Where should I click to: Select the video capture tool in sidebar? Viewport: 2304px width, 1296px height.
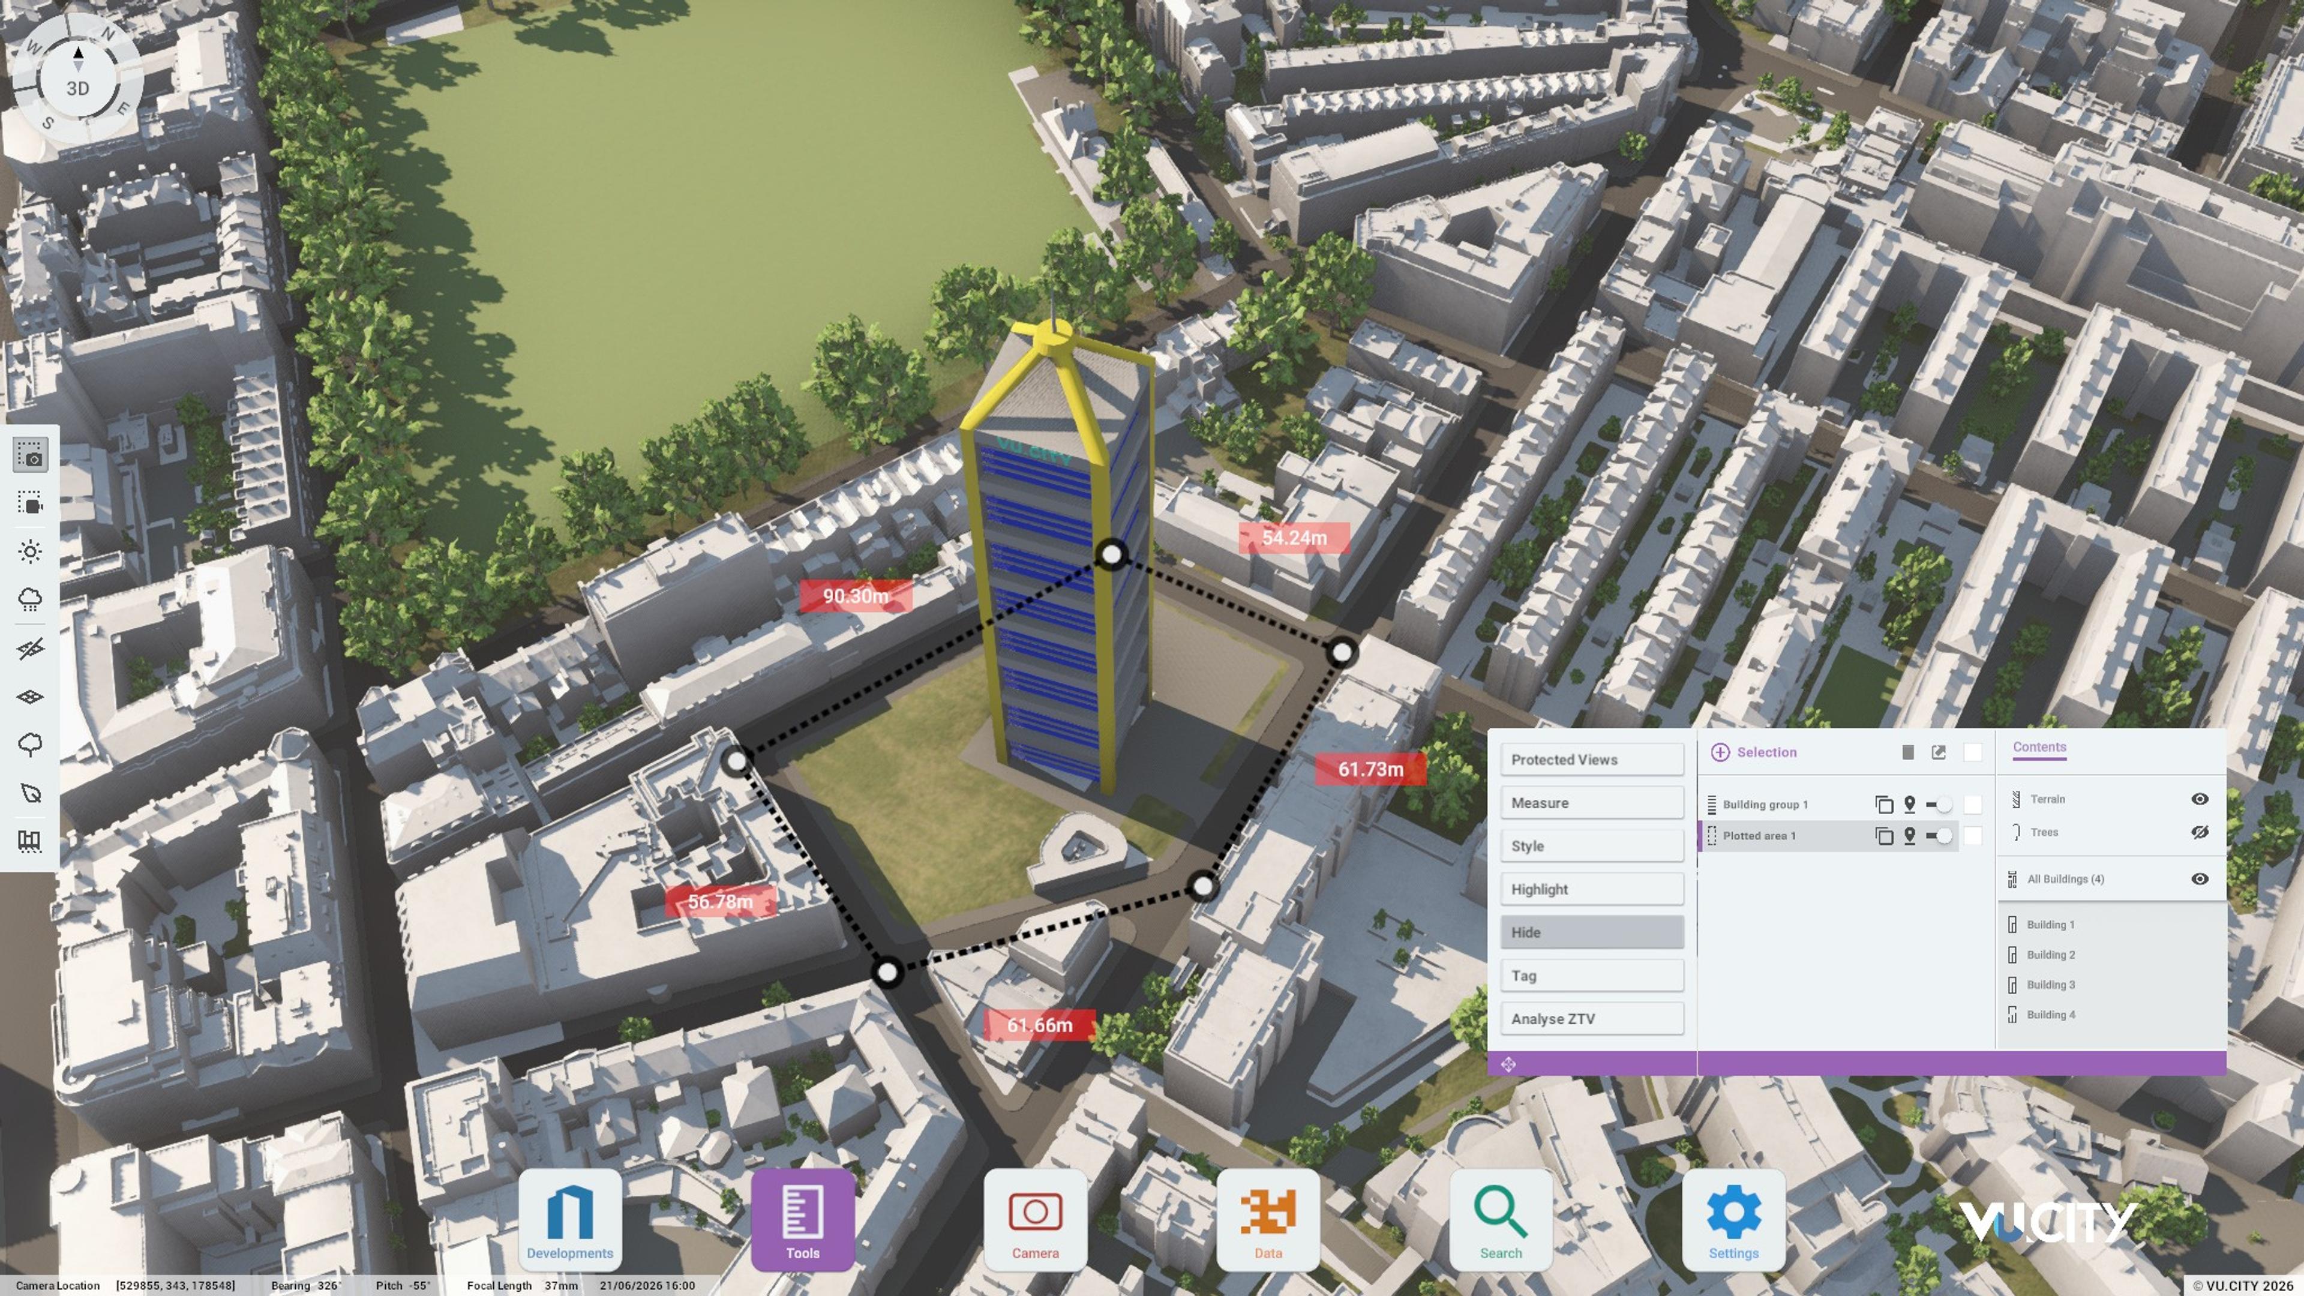[31, 503]
